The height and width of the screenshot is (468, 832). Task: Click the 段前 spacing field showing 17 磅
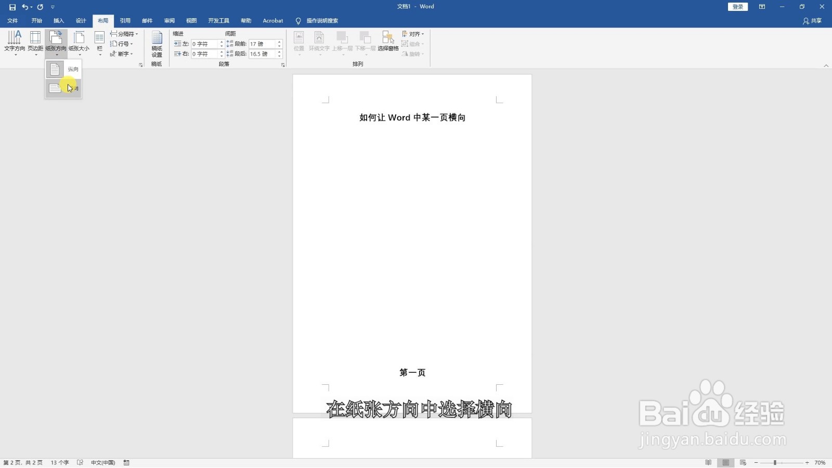coord(263,44)
